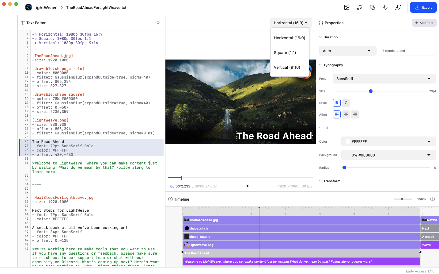The width and height of the screenshot is (439, 274).
Task: Click the microphone record icon
Action: pyautogui.click(x=385, y=7)
